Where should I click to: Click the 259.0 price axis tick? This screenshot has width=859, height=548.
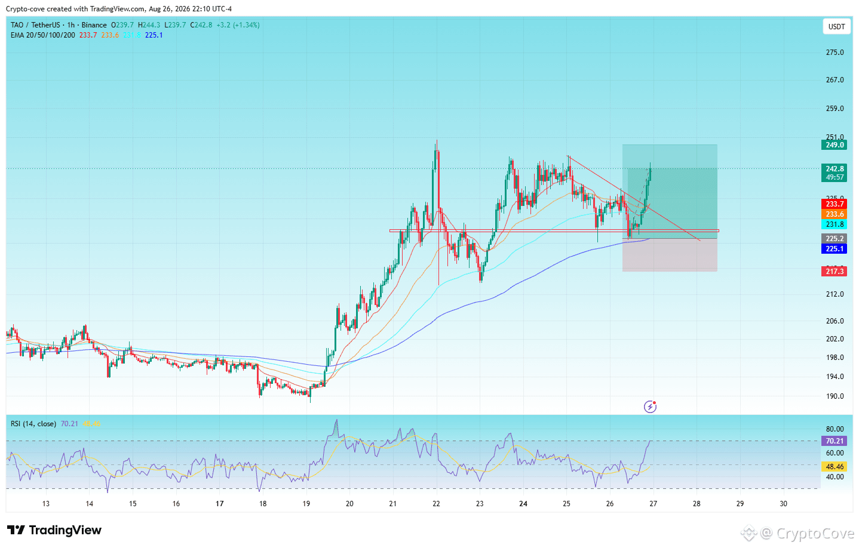(x=835, y=109)
